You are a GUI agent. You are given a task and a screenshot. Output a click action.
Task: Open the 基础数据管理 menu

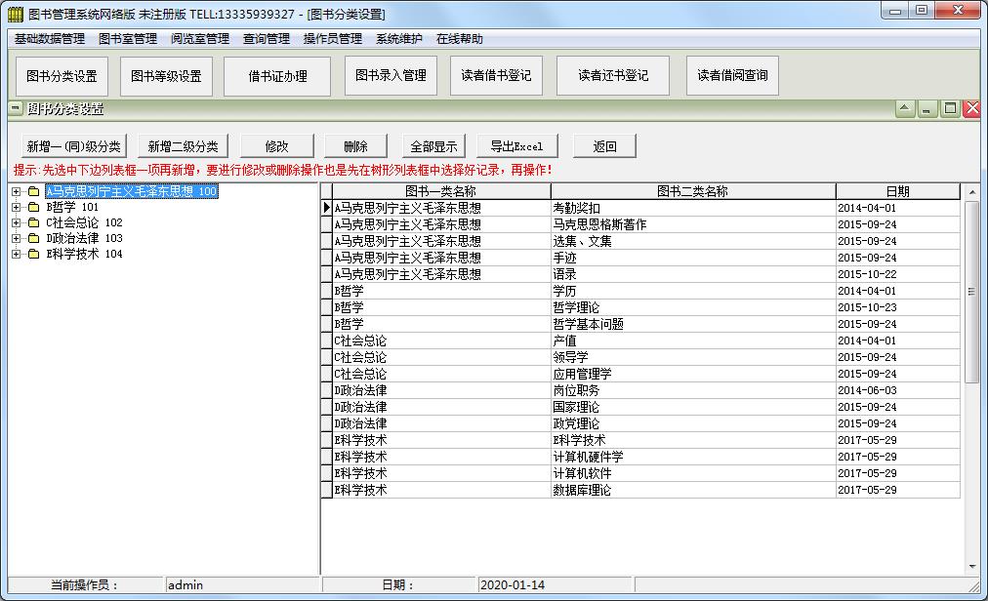point(50,39)
